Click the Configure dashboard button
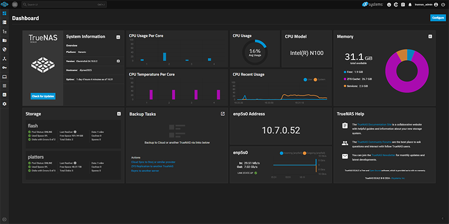The height and width of the screenshot is (224, 449). point(438,18)
